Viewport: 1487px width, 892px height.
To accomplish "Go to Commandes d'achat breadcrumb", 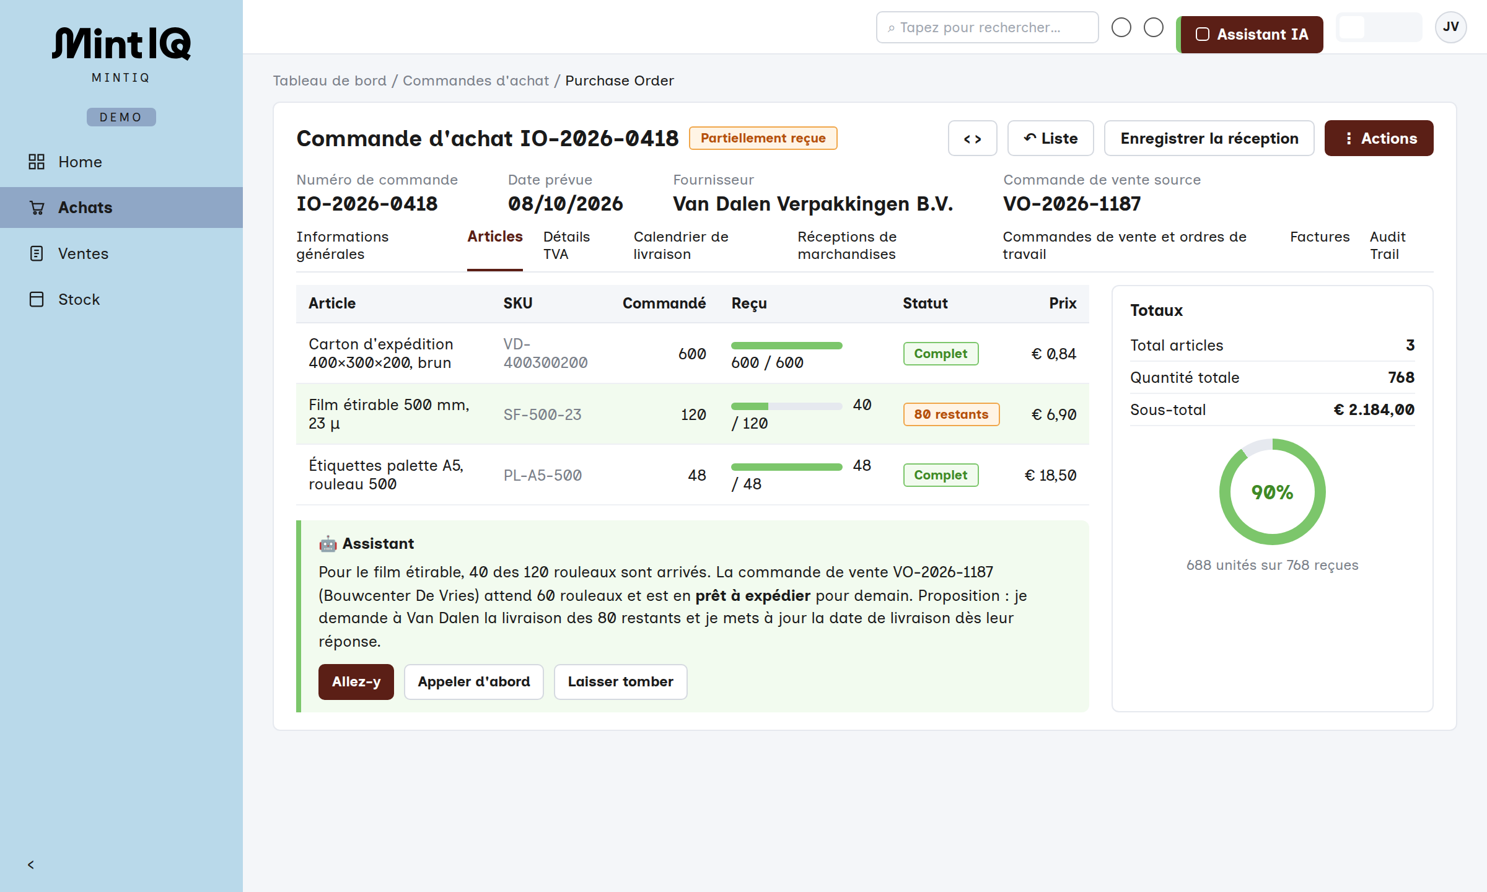I will tap(476, 81).
